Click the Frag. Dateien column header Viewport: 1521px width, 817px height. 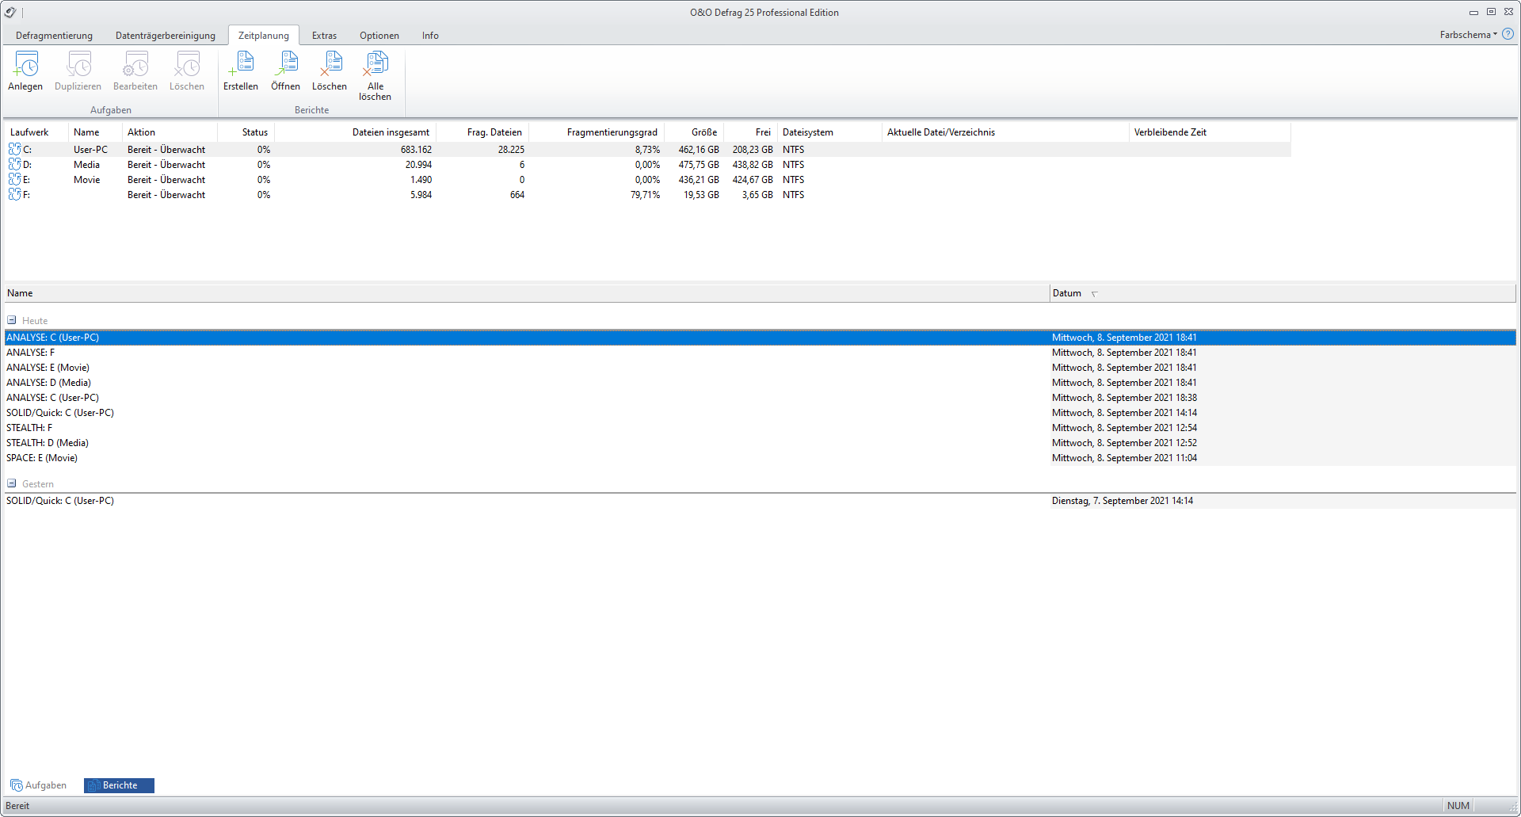pos(482,132)
